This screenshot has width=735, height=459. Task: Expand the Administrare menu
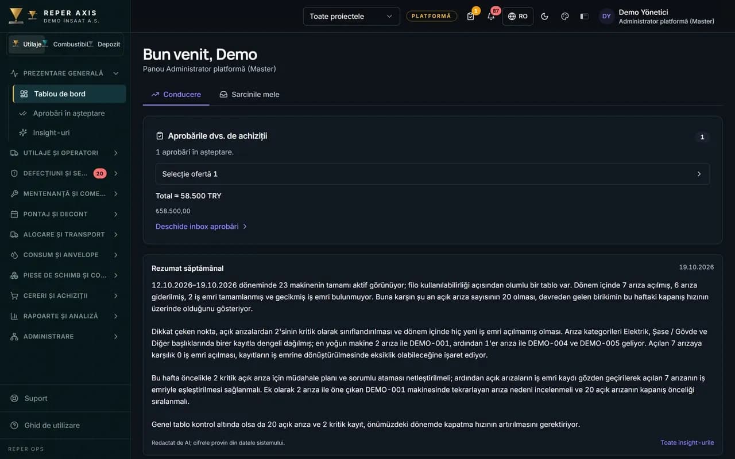point(65,336)
